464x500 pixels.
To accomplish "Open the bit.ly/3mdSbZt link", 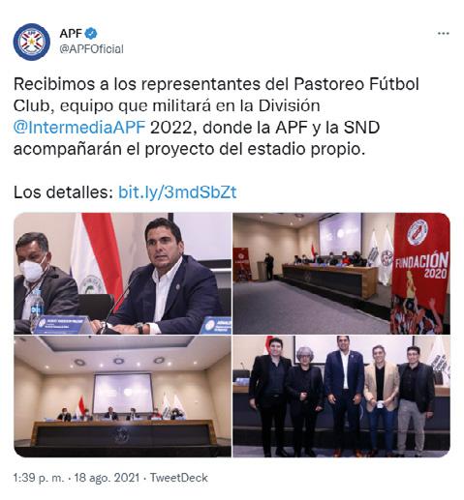I will click(x=177, y=192).
